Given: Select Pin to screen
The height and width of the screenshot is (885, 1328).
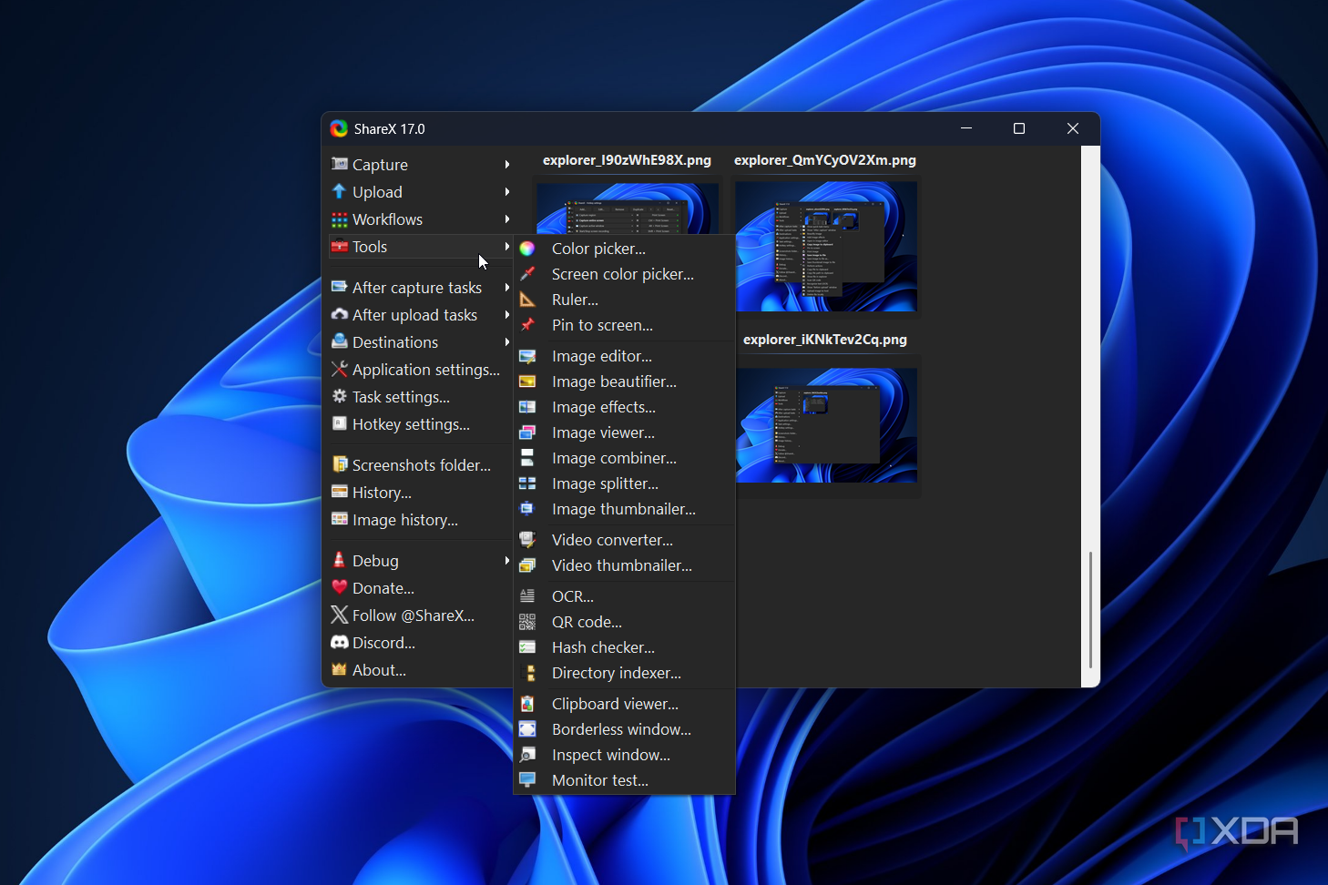Looking at the screenshot, I should pos(602,325).
